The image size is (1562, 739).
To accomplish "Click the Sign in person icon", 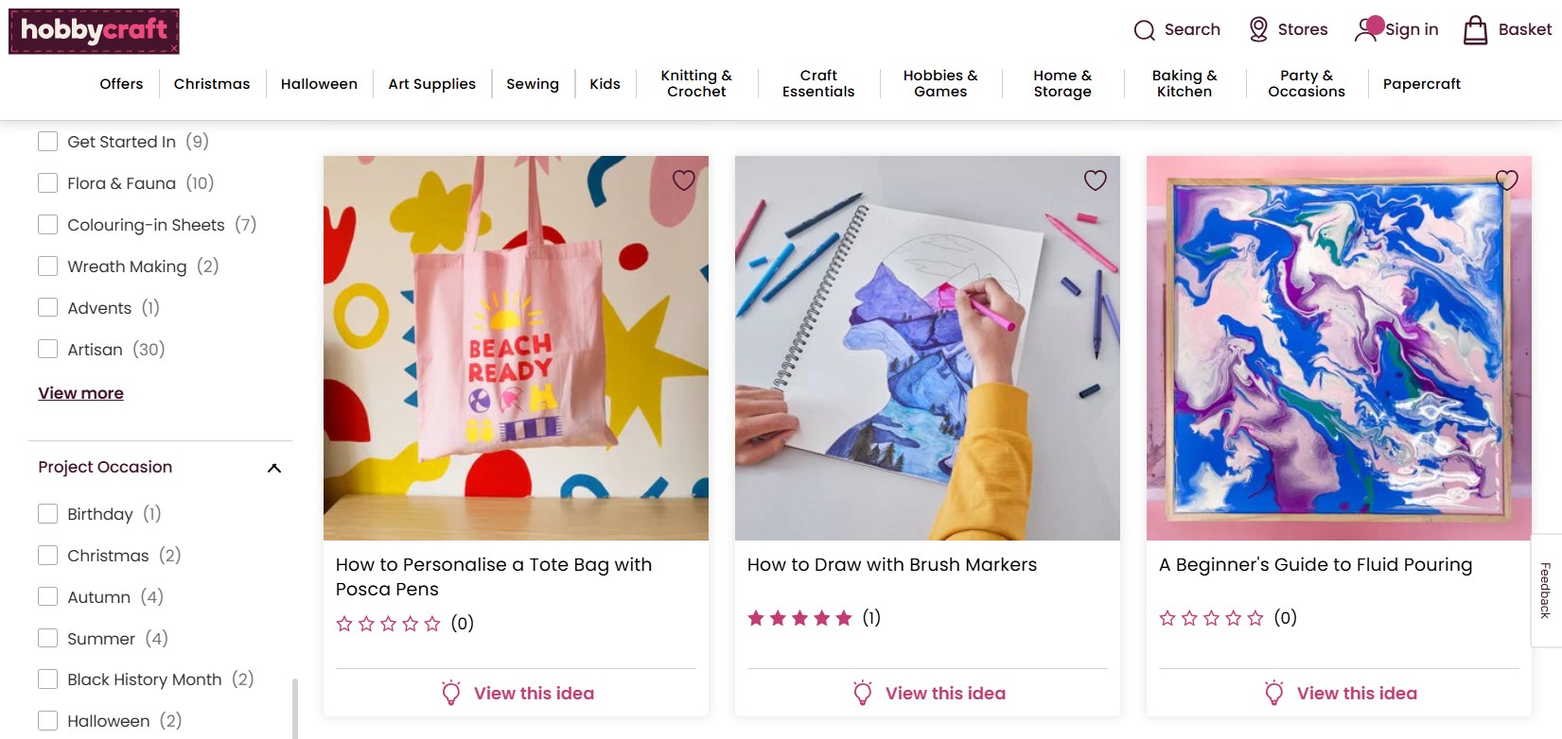I will tap(1368, 29).
